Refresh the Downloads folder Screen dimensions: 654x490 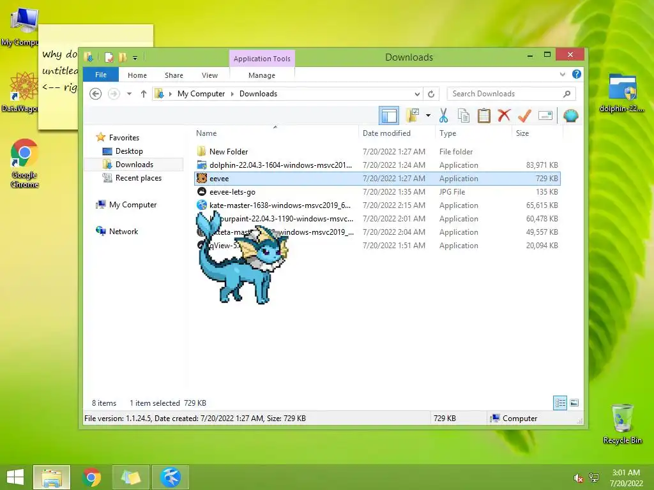431,94
